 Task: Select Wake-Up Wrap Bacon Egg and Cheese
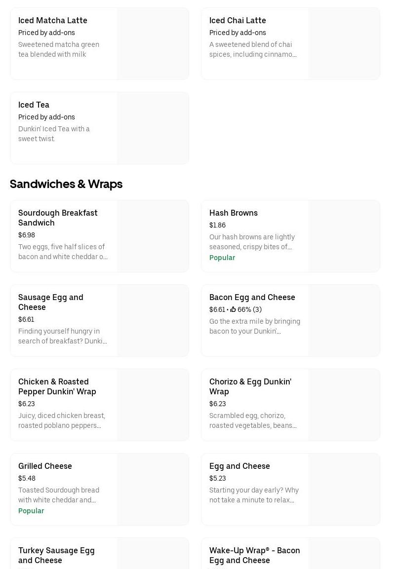point(255,555)
